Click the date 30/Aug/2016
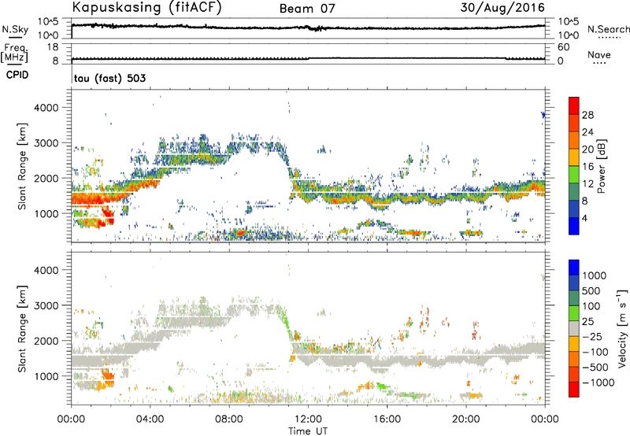 502,7
